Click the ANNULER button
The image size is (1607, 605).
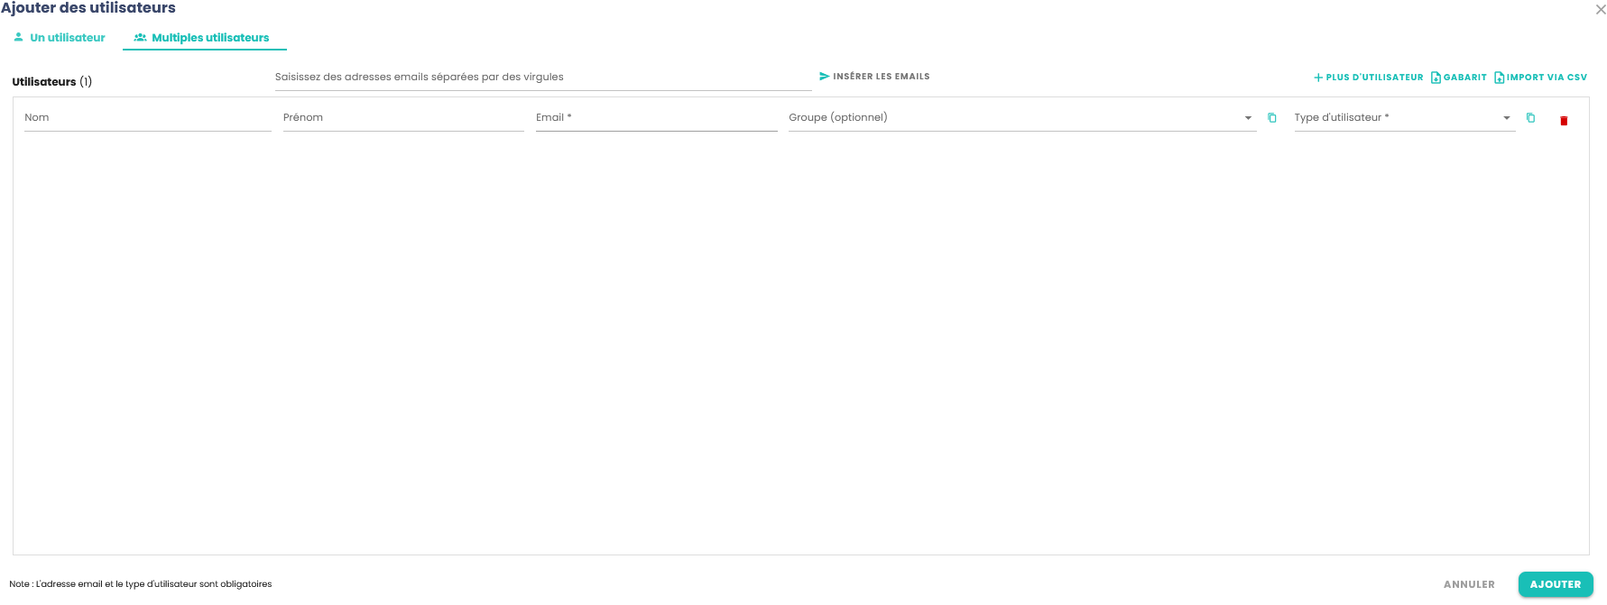coord(1469,584)
